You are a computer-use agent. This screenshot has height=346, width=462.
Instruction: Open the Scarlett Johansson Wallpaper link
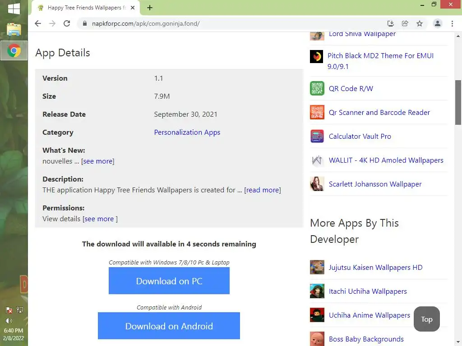tap(375, 184)
